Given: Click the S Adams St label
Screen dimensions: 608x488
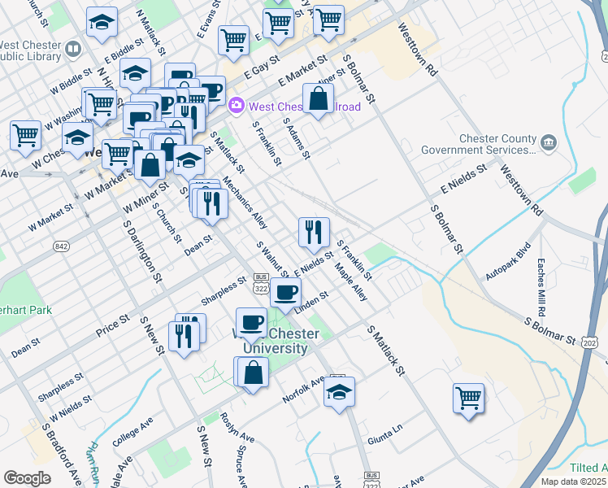Looking at the screenshot, I should point(297,138).
